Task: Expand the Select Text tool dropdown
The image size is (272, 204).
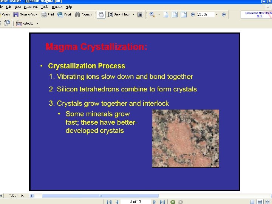Action: click(x=133, y=15)
